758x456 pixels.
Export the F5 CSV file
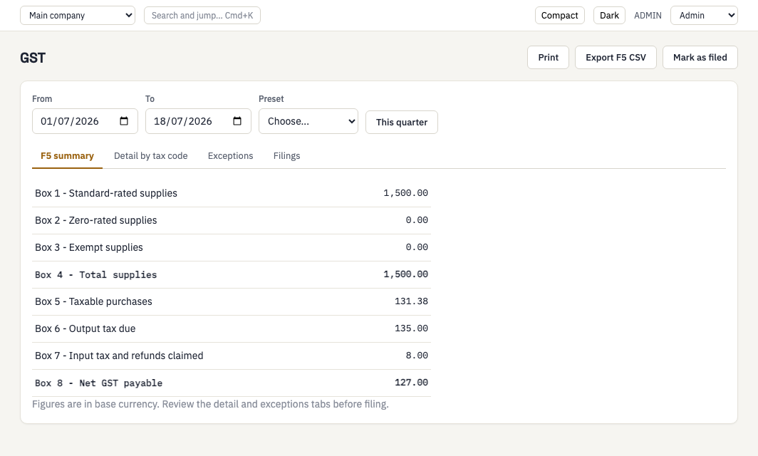pos(616,58)
